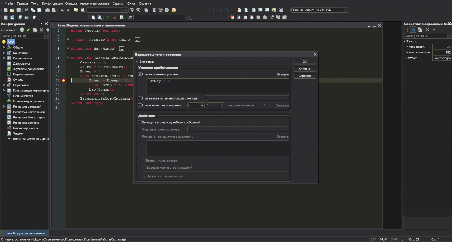Viewport: 452px width, 242px height.
Task: Click the Очистить link
Action: pyautogui.click(x=282, y=105)
